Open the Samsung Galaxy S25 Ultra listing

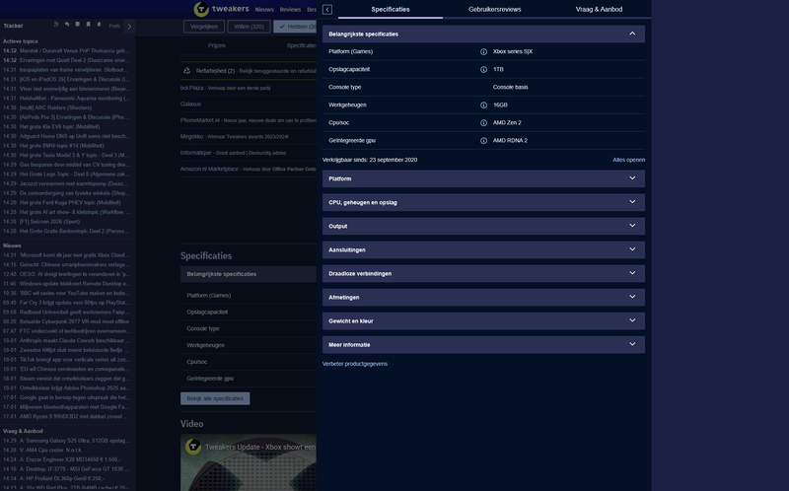coord(75,441)
